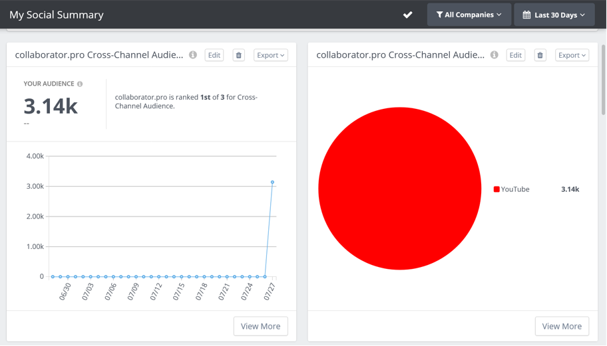Click the info icon next to Your Audience
This screenshot has height=346, width=607.
pyautogui.click(x=80, y=84)
